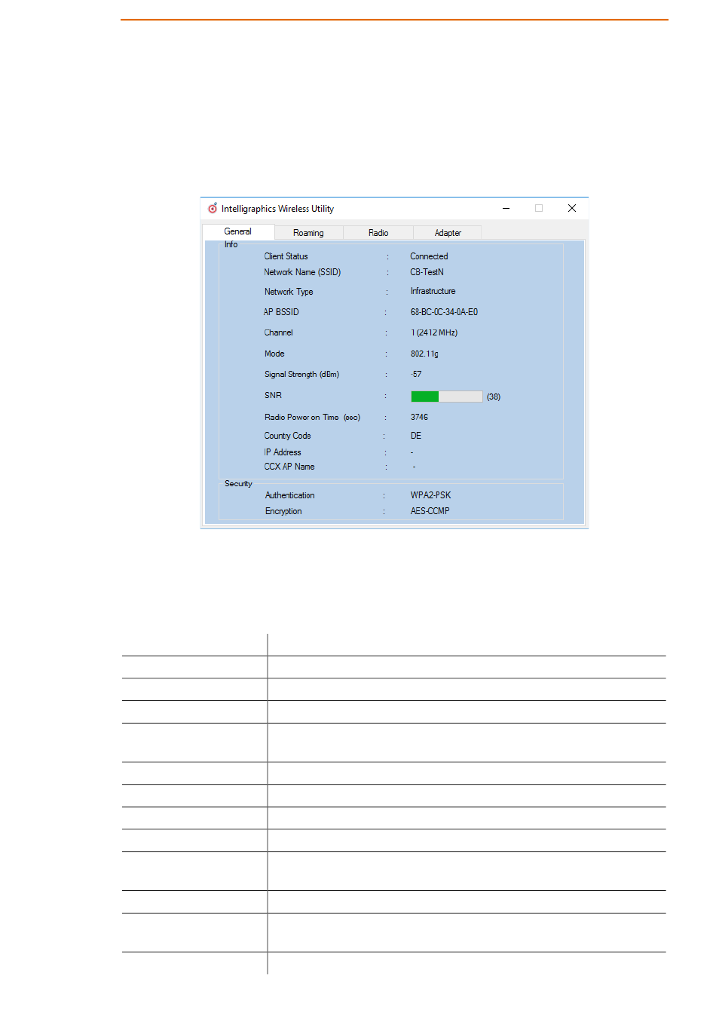Viewport: 716px width, 1032px height.
Task: Select the Signal Strength (dBm) label
Action: tap(301, 374)
